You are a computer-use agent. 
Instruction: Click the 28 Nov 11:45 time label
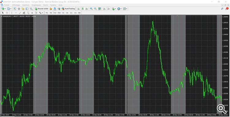(x=154, y=115)
